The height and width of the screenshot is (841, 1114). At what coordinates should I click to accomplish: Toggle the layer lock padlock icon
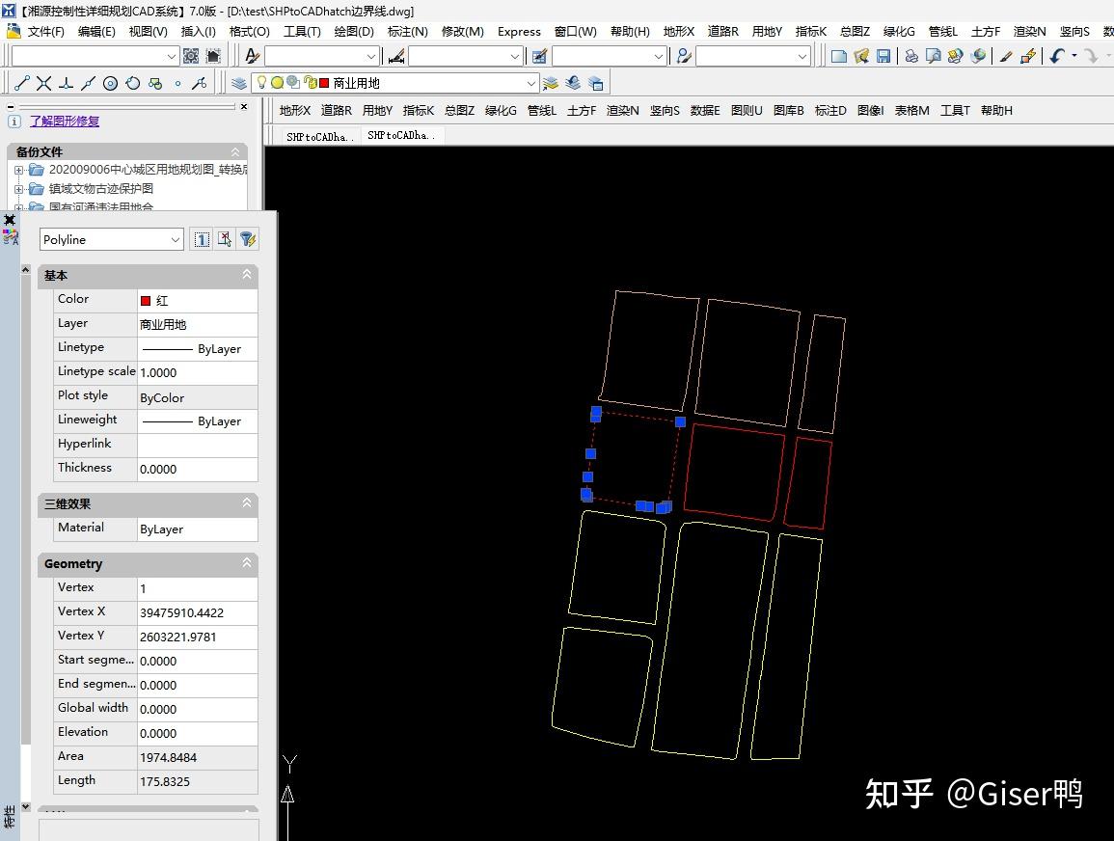pos(309,83)
